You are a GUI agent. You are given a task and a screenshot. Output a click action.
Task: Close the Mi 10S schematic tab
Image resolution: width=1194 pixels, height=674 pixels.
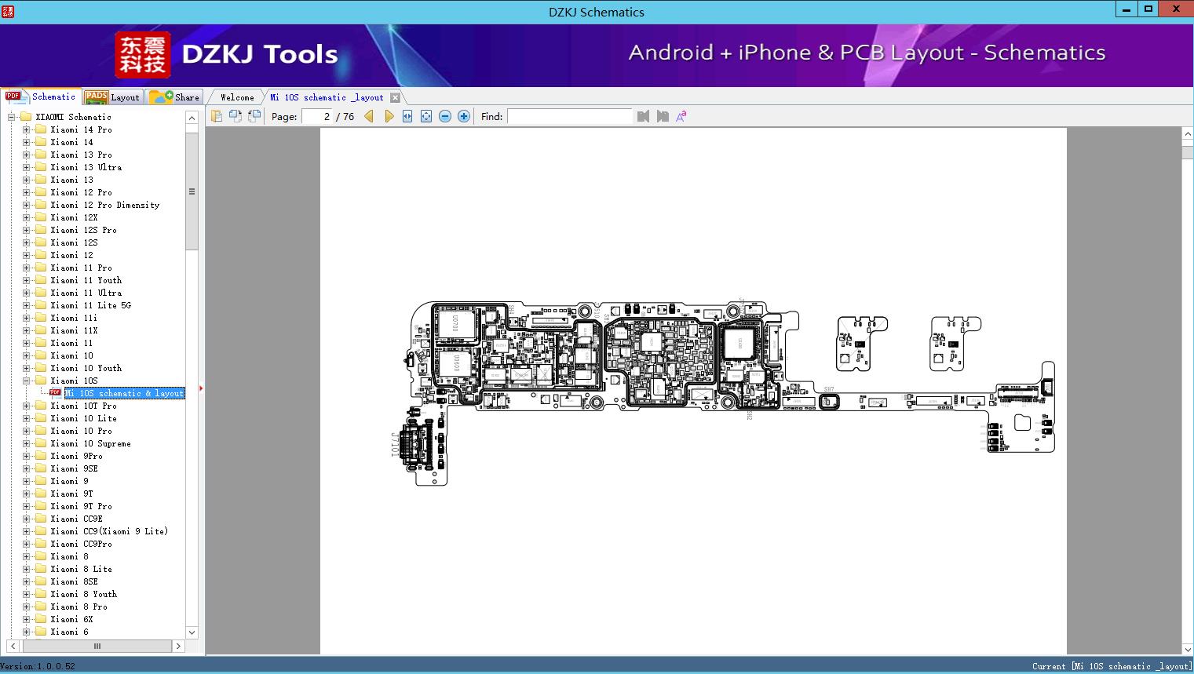coord(395,98)
